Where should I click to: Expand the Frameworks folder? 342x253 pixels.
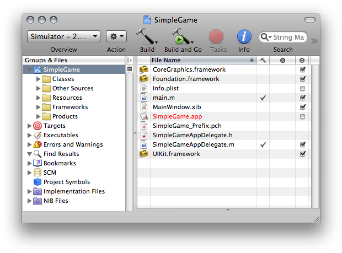[x=39, y=107]
